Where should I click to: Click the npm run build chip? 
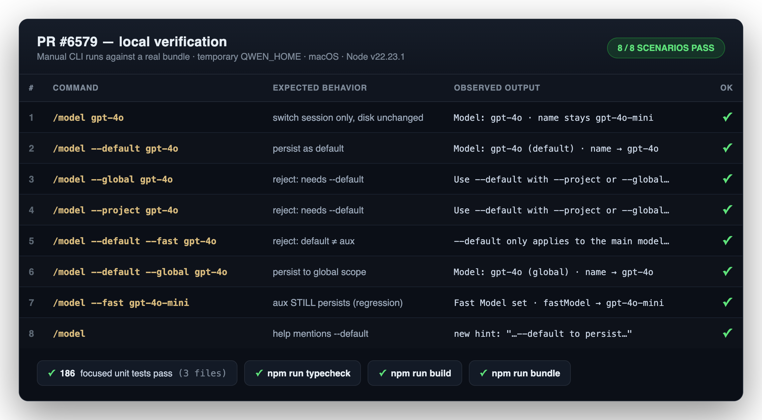(415, 373)
